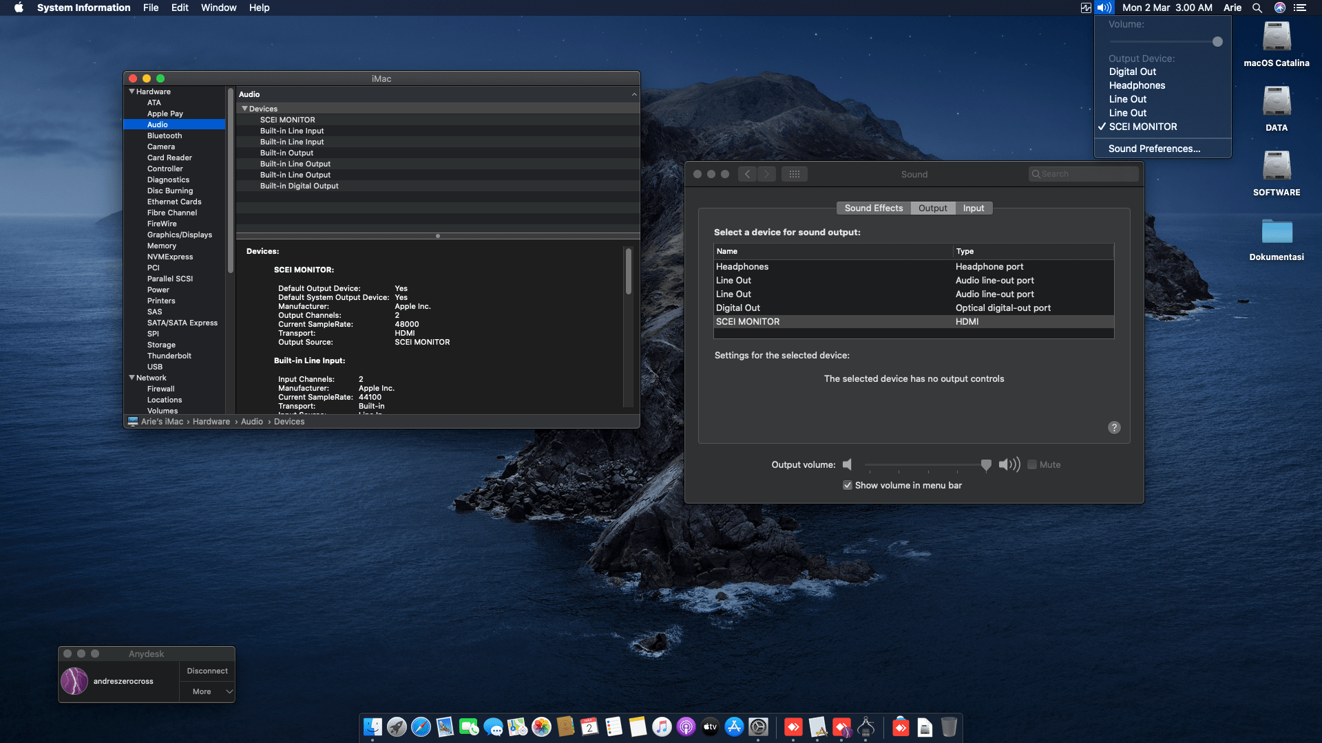Screen dimensions: 1322x743
Task: Open the Calendar app in the Dock
Action: [x=589, y=727]
